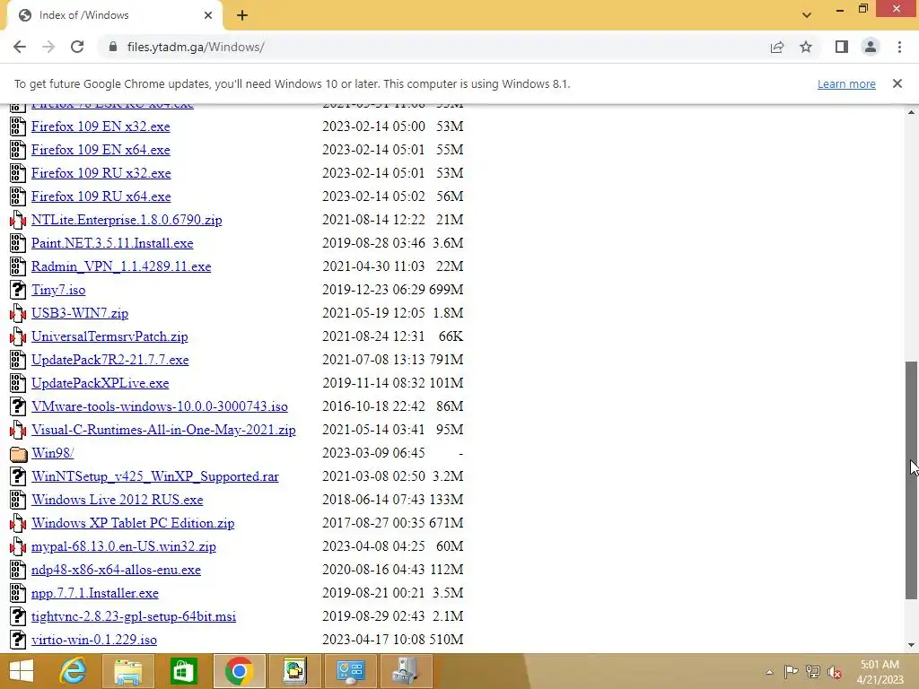The height and width of the screenshot is (689, 919).
Task: Download Firefox 109 EN x32.exe
Action: coord(101,126)
